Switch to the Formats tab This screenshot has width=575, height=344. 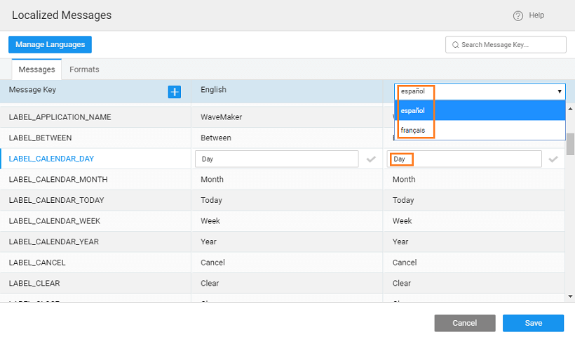point(84,70)
